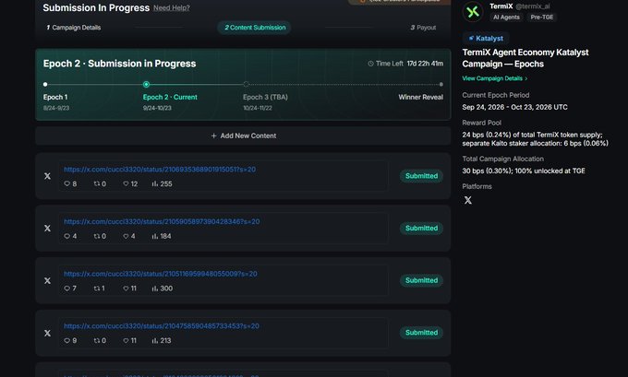Open the View Campaign Details link
Screen dimensions: 628x377
pos(495,78)
